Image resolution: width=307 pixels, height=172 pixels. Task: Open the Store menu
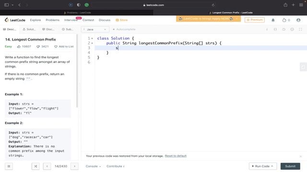pyautogui.click(x=121, y=20)
